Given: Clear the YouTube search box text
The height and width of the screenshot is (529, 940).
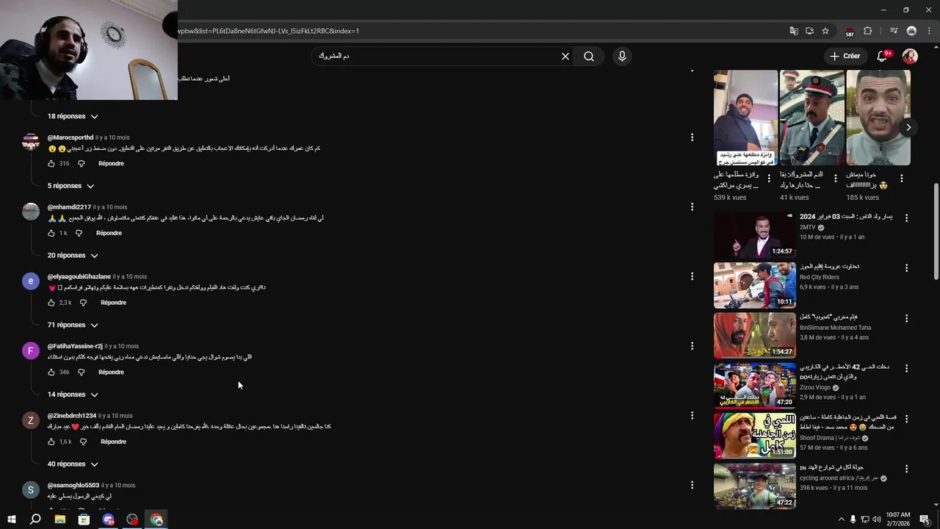Looking at the screenshot, I should point(565,57).
